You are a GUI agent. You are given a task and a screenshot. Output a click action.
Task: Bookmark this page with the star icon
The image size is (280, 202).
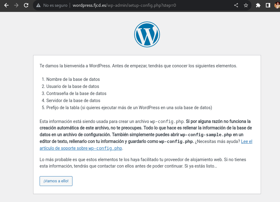(246, 5)
